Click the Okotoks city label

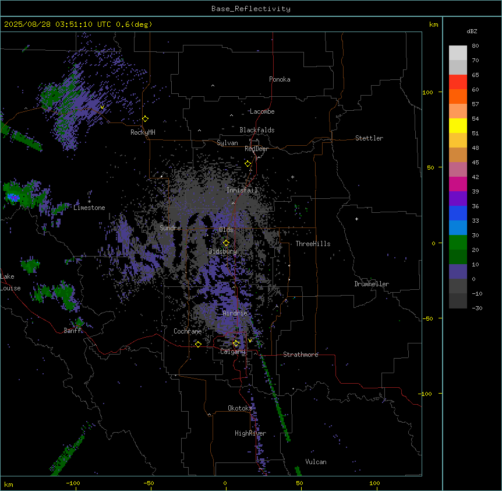pos(240,408)
